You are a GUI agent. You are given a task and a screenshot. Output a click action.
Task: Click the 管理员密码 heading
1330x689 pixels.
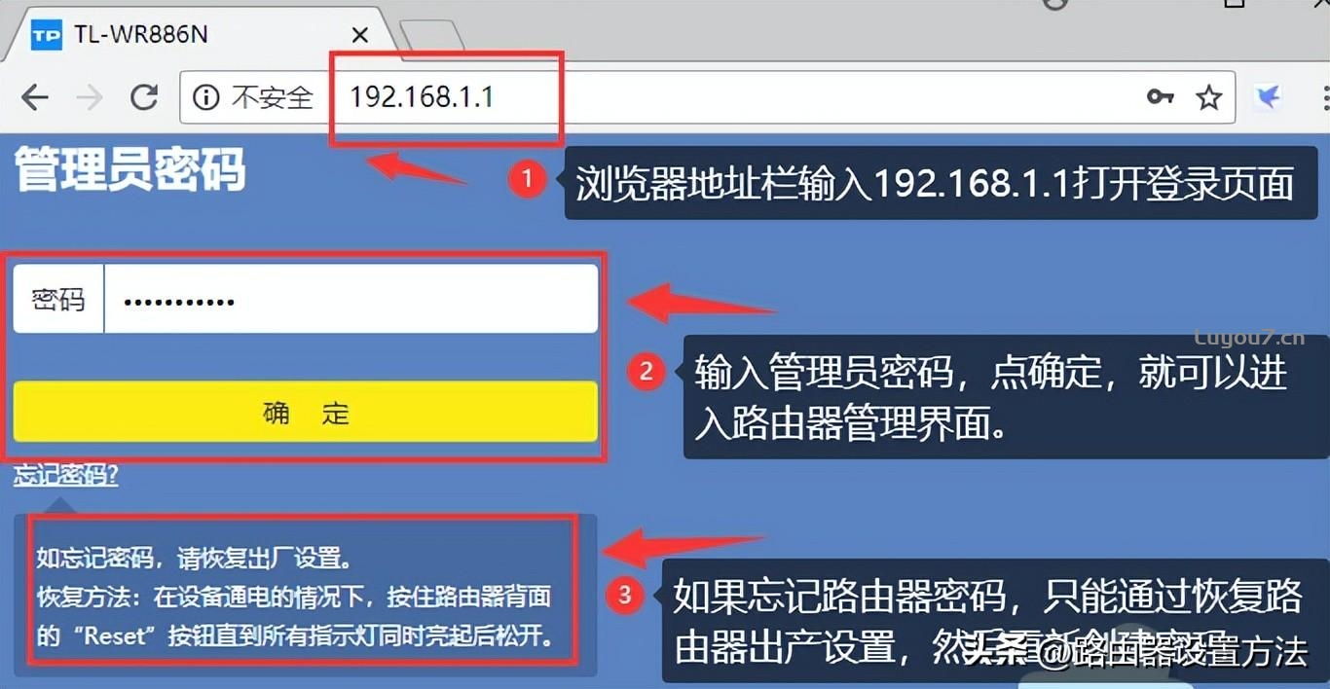[x=129, y=169]
